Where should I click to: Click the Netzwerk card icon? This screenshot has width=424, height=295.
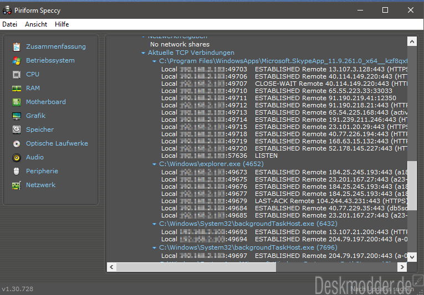[x=17, y=185]
